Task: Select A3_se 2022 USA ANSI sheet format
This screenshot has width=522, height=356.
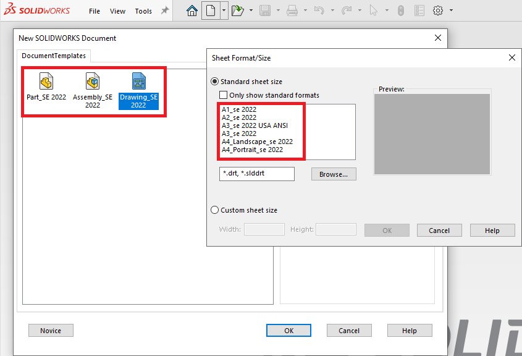Action: pyautogui.click(x=255, y=125)
